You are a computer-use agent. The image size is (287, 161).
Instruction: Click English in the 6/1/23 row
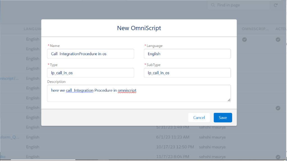tap(33, 137)
